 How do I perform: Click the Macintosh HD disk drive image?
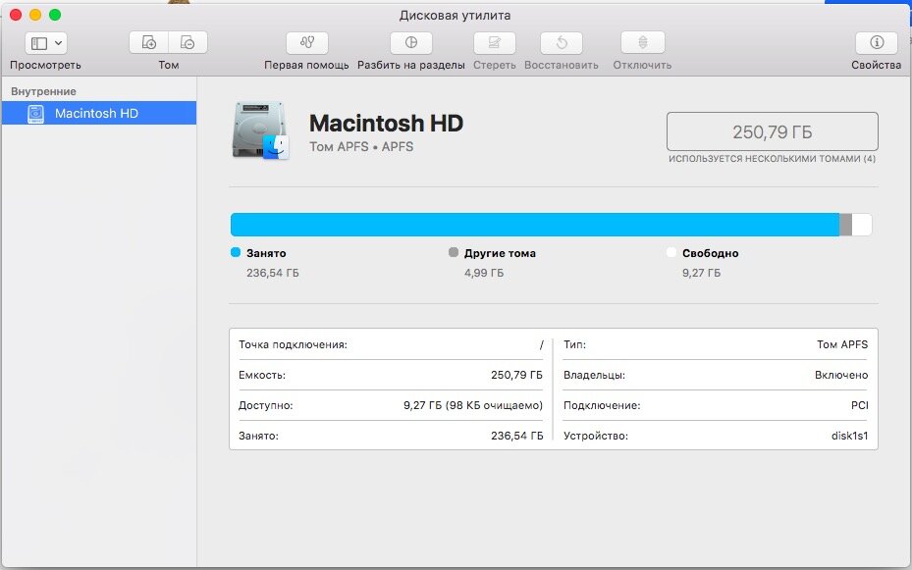click(x=260, y=130)
